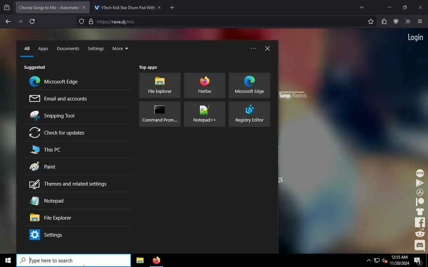
Task: Close the VTech Kidi Star tab
Action: click(x=159, y=7)
